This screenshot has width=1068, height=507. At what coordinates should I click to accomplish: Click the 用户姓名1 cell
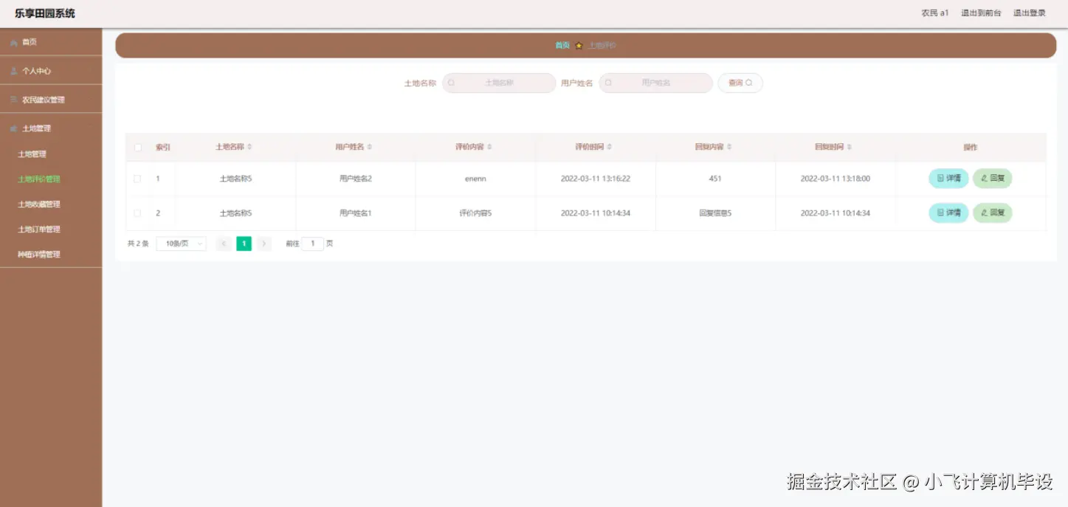[x=356, y=213]
